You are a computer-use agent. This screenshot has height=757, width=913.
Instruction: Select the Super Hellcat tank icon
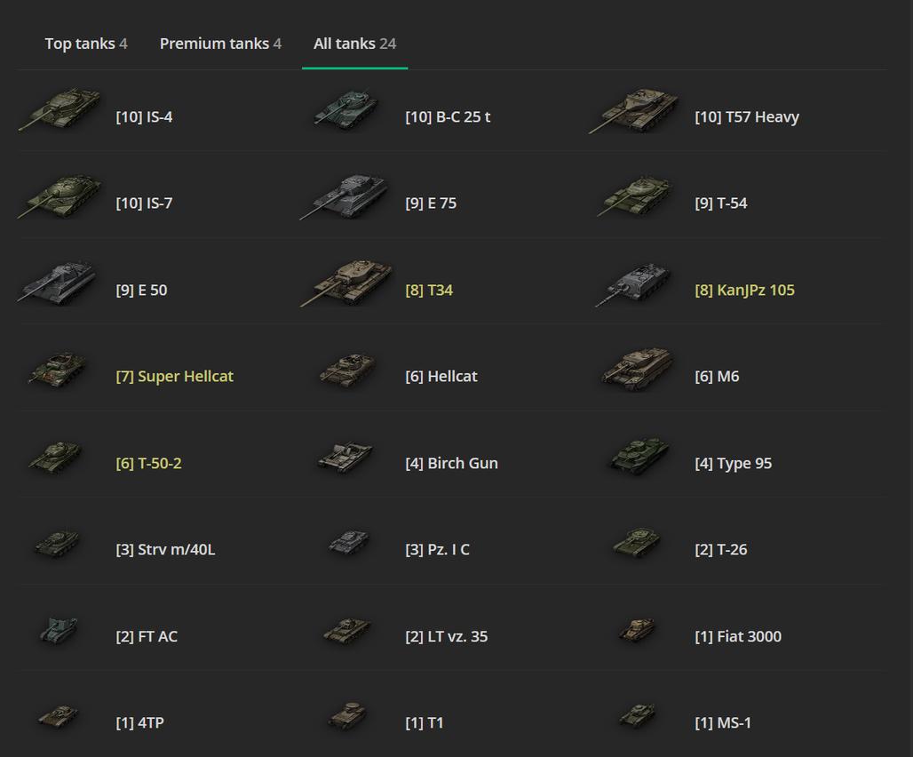tap(57, 370)
